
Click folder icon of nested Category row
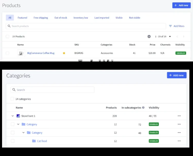pos(29,133)
